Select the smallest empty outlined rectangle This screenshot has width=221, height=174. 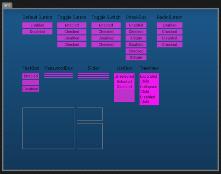tap(90, 114)
